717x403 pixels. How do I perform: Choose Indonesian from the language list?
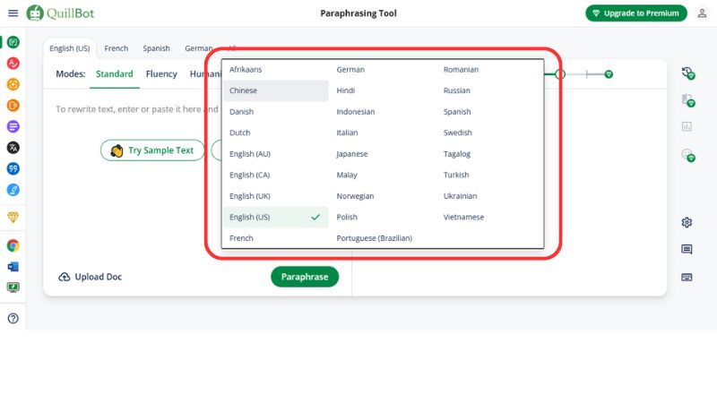pos(384,111)
